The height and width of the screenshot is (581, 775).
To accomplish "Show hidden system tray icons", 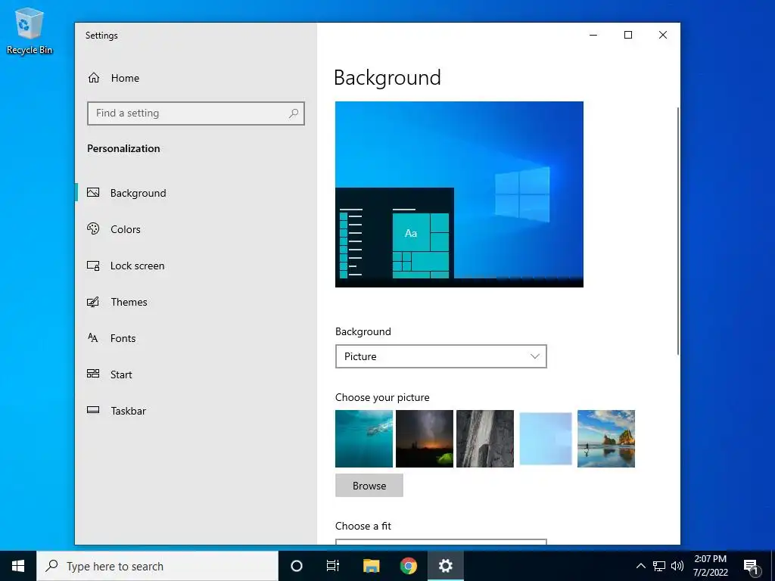I will [640, 566].
